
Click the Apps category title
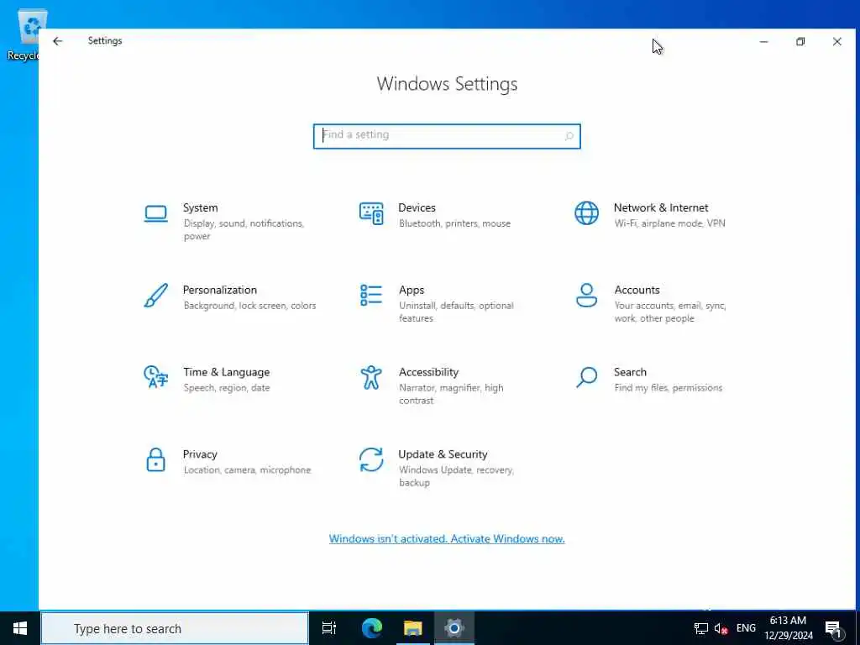[x=412, y=290]
